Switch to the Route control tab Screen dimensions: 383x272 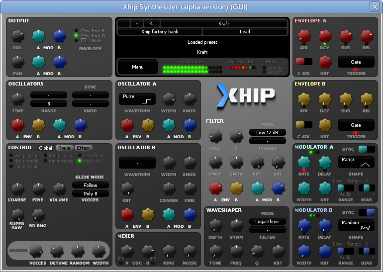point(64,148)
